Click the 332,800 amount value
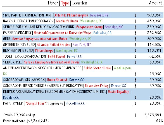Image resolution: width=164 pixels, height=125 pixels. pyautogui.click(x=154, y=33)
